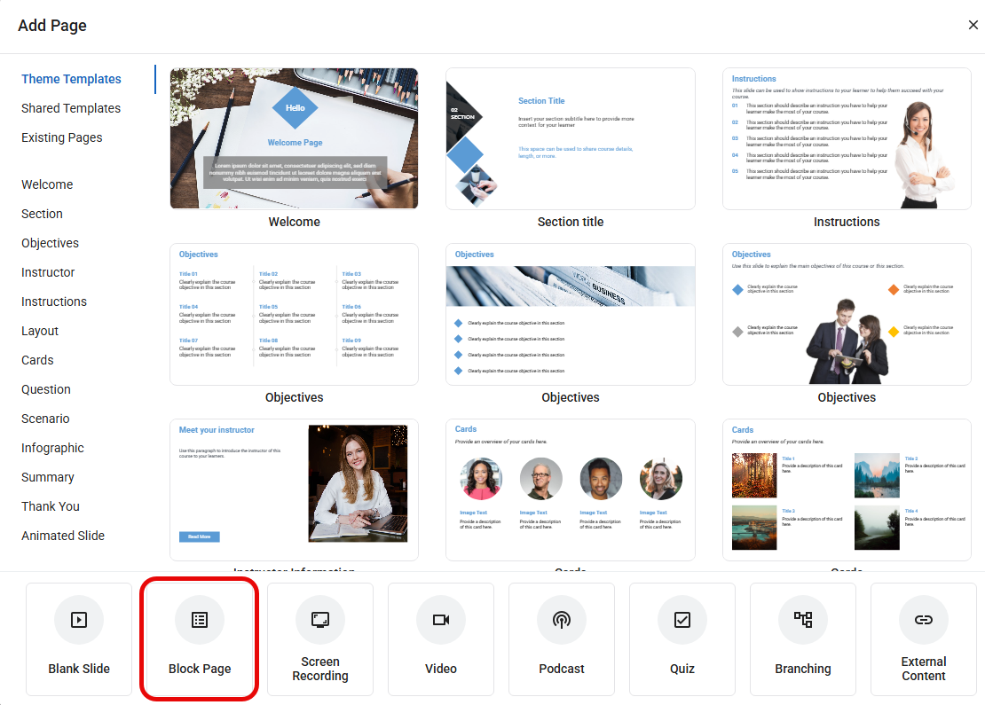Choose the Objectives template with two businesspeople
Viewport: 985px width, 705px height.
point(847,315)
